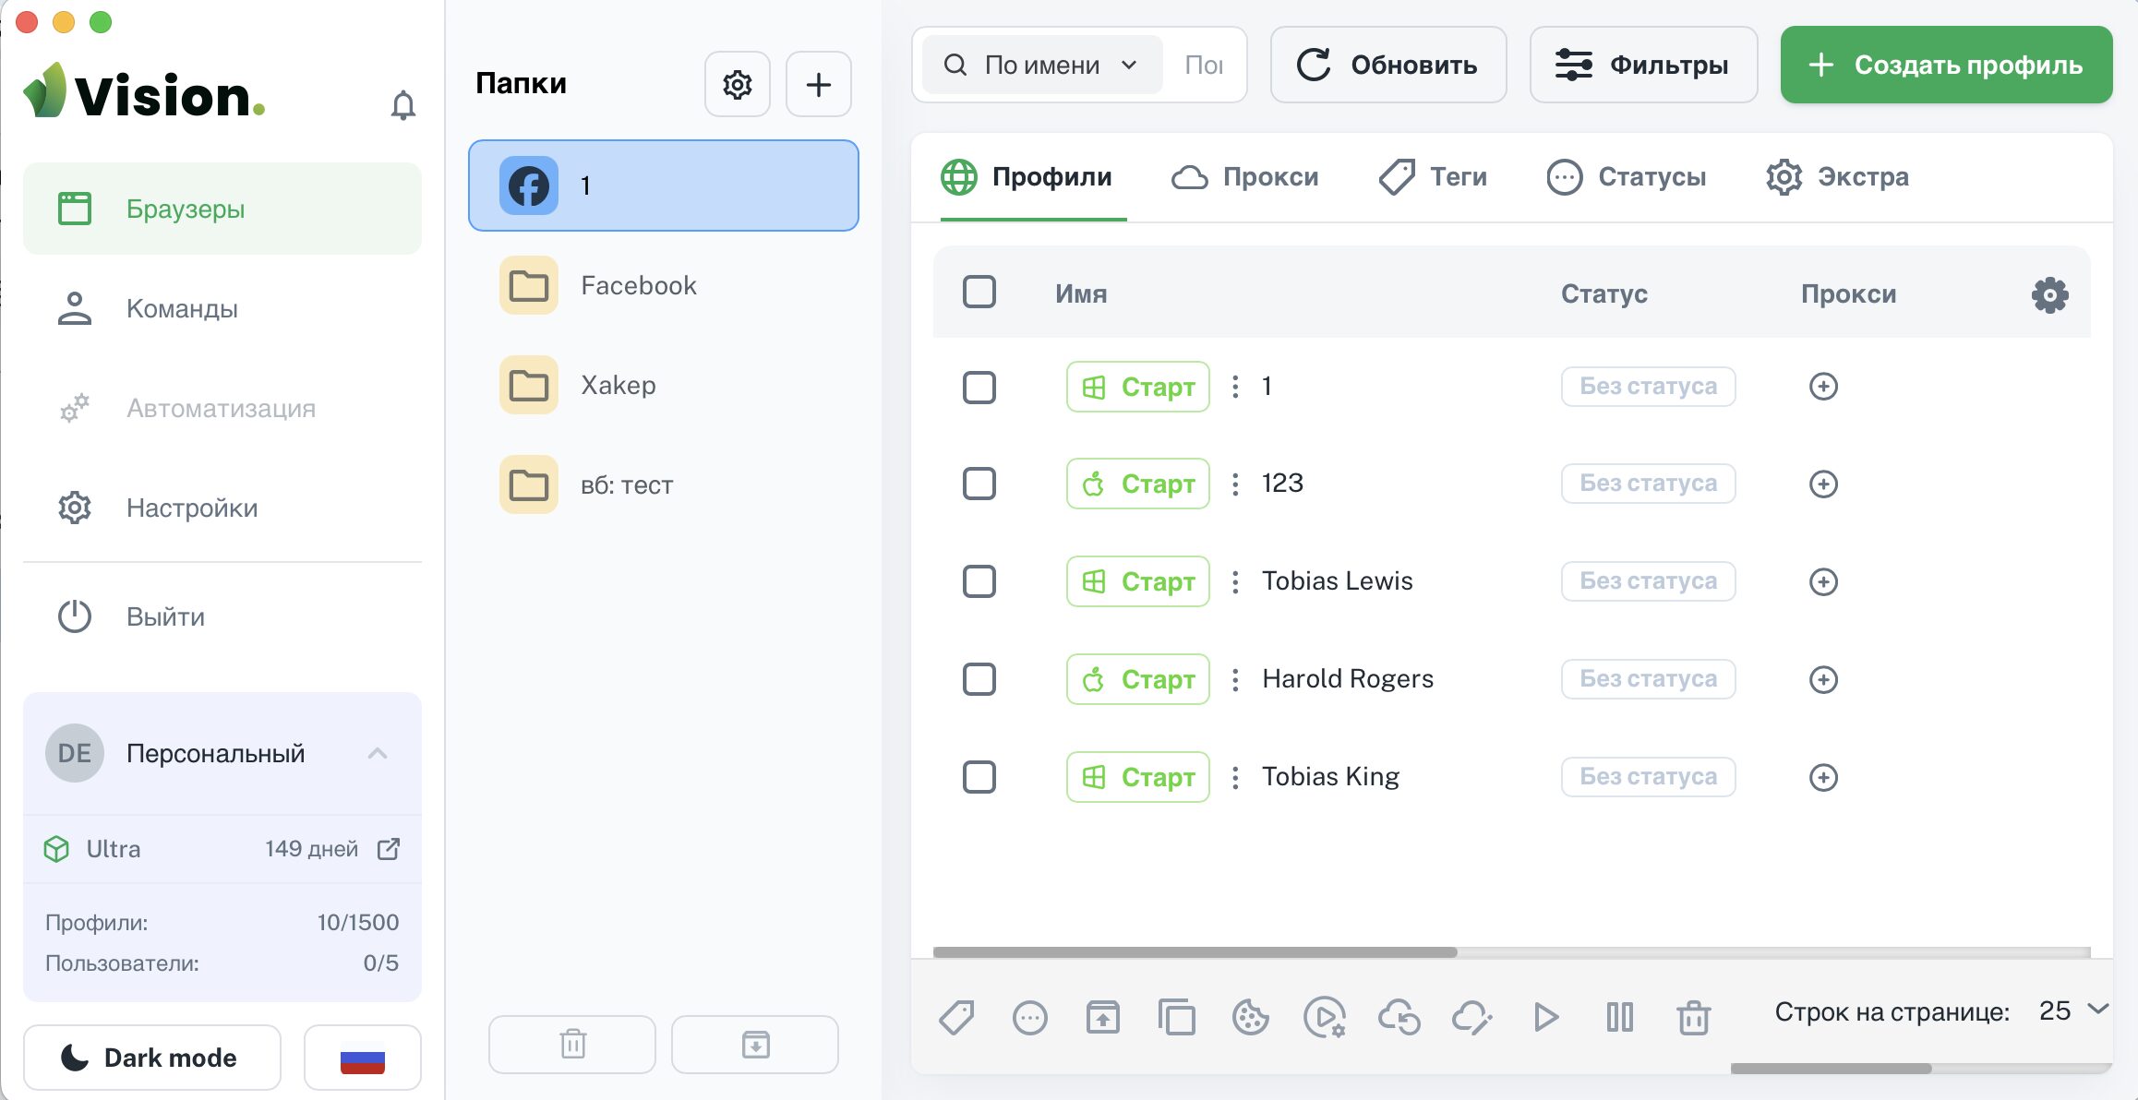Switch to the Прокси tab

(x=1244, y=177)
